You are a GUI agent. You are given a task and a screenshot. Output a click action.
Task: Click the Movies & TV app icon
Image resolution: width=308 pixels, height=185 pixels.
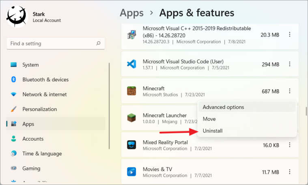(x=131, y=172)
